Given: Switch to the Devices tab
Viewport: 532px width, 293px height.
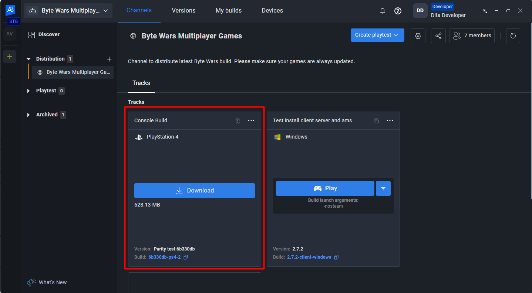Looking at the screenshot, I should coord(272,11).
